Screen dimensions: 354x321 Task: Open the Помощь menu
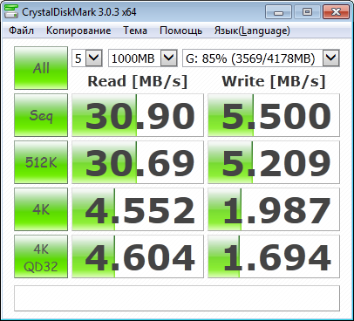(180, 31)
